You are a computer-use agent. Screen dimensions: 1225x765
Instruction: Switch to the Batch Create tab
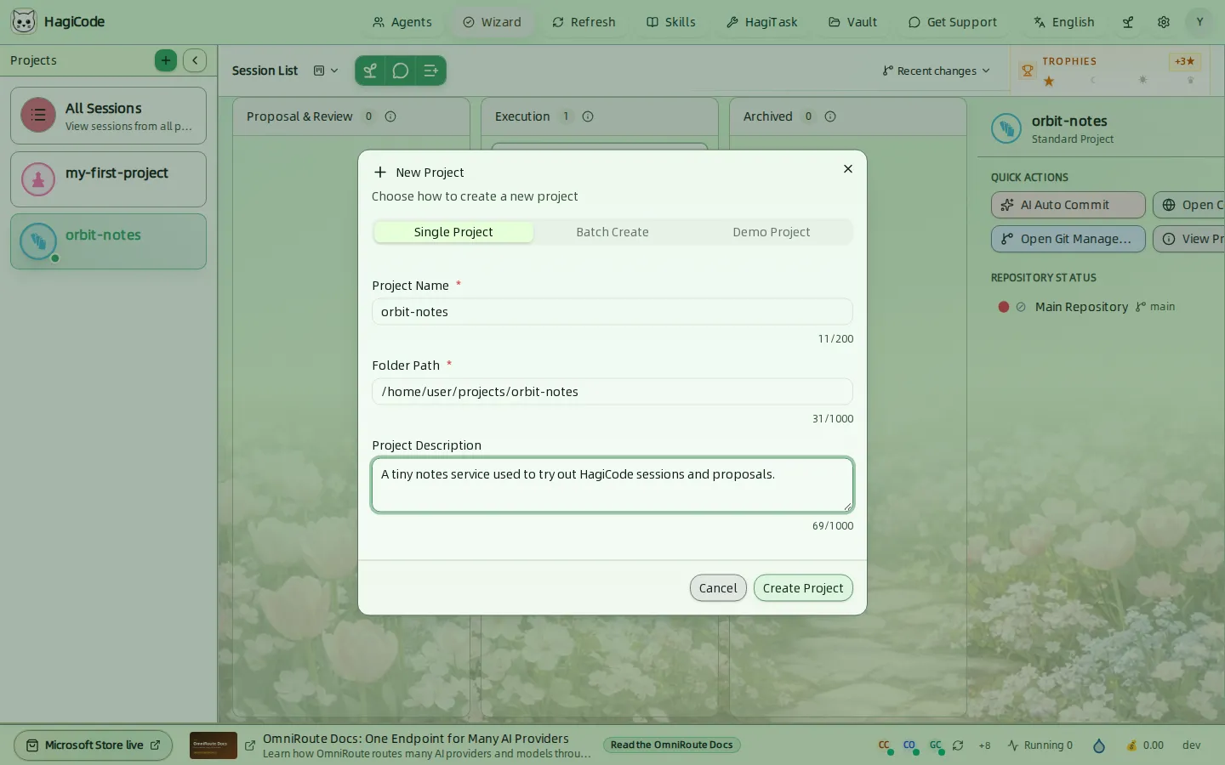tap(612, 232)
